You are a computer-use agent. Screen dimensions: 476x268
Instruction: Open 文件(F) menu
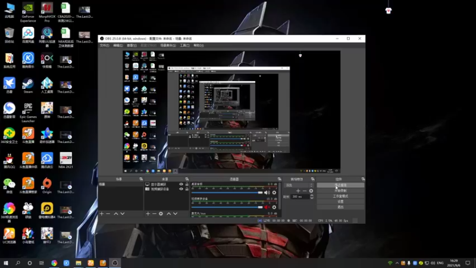(x=105, y=46)
